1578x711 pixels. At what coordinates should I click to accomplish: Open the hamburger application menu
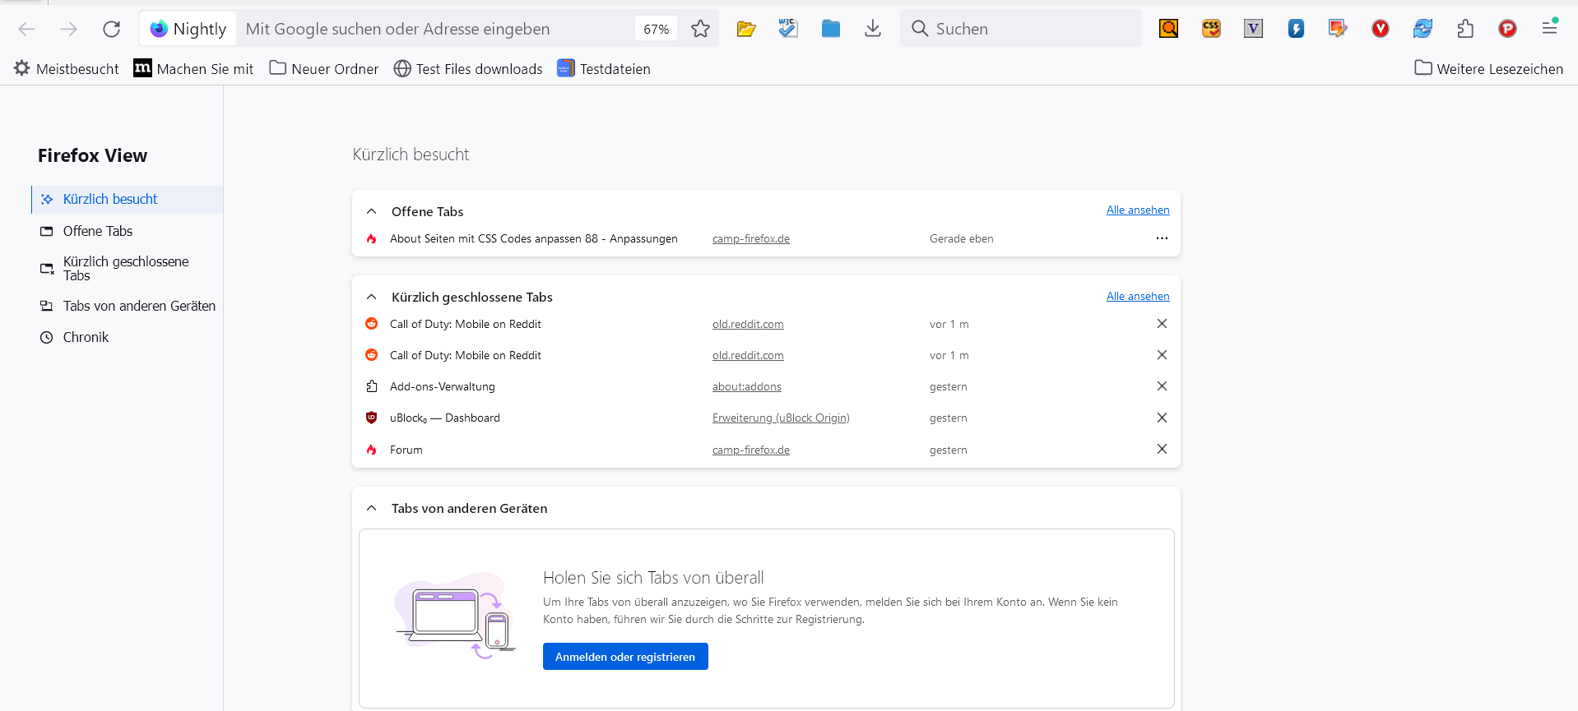(x=1549, y=27)
